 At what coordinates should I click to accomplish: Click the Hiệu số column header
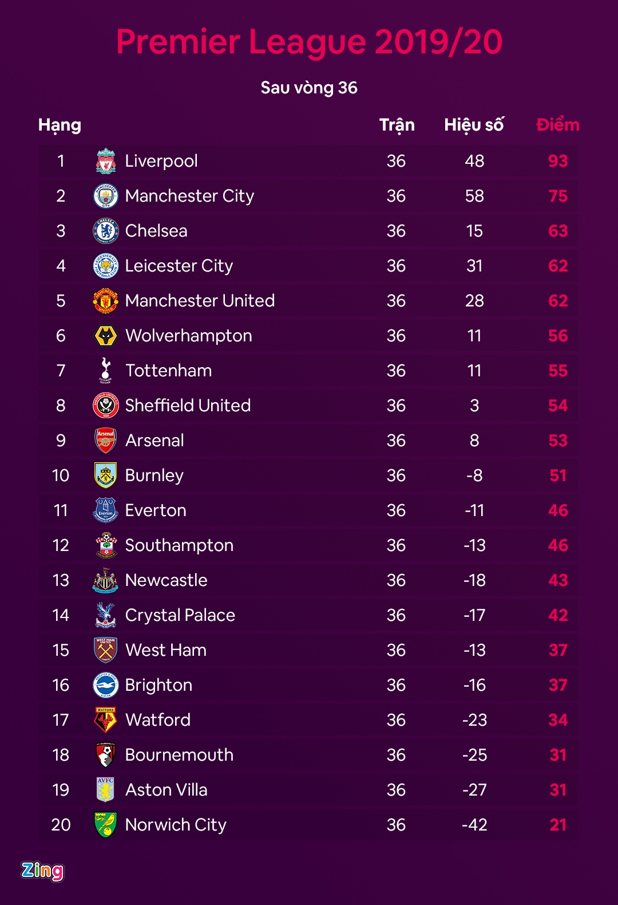(474, 125)
